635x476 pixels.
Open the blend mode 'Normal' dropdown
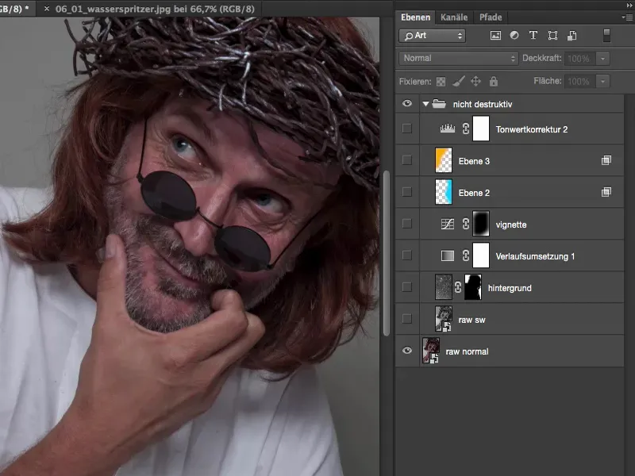pyautogui.click(x=459, y=58)
